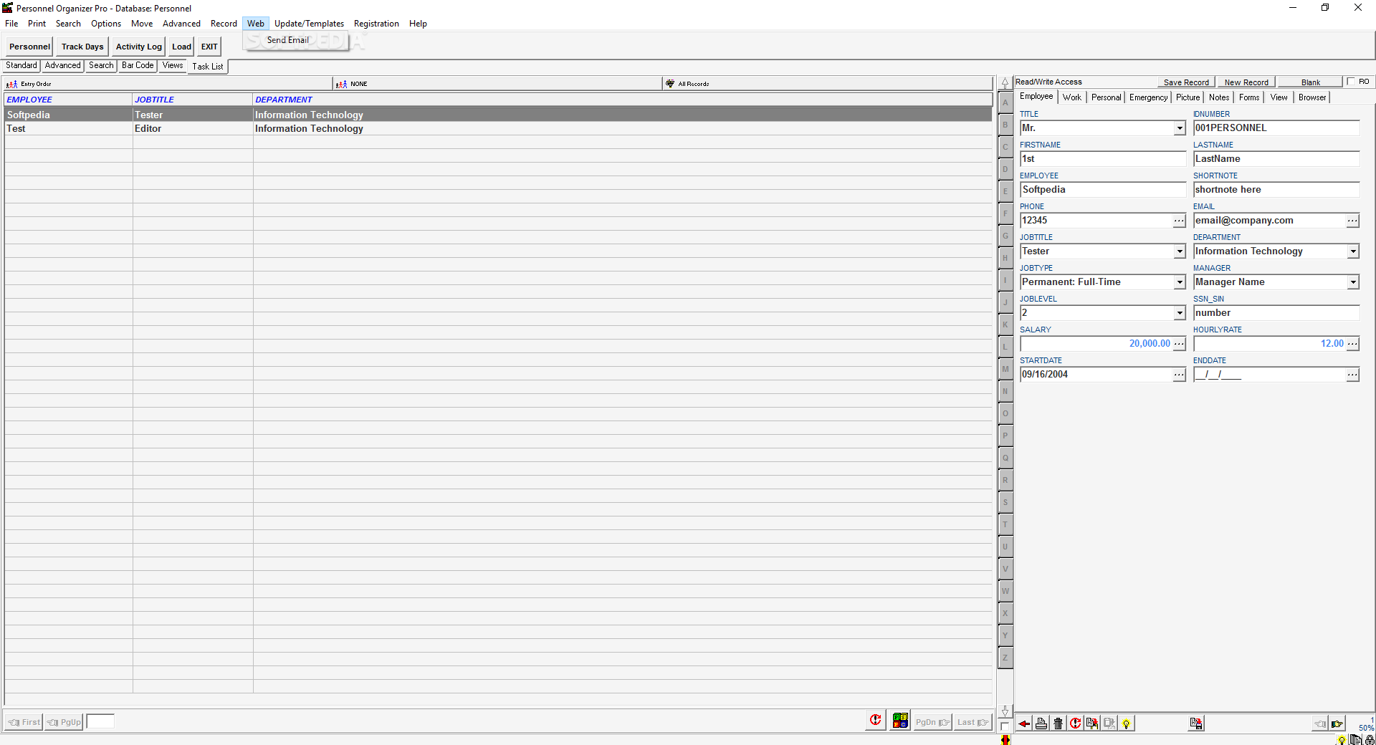Open the Update/Templates menu
The height and width of the screenshot is (745, 1376).
tap(309, 24)
